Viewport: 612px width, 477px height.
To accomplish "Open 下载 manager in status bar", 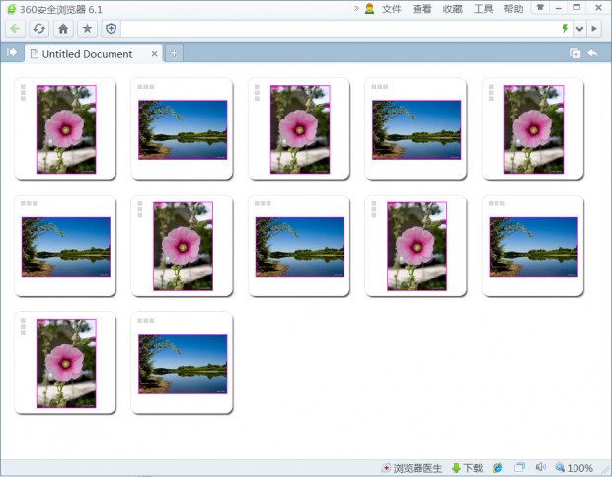I will [x=467, y=468].
